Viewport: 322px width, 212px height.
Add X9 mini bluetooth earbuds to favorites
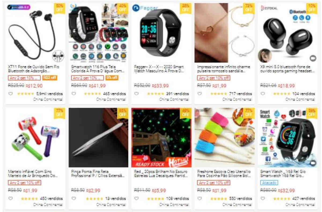click(263, 94)
